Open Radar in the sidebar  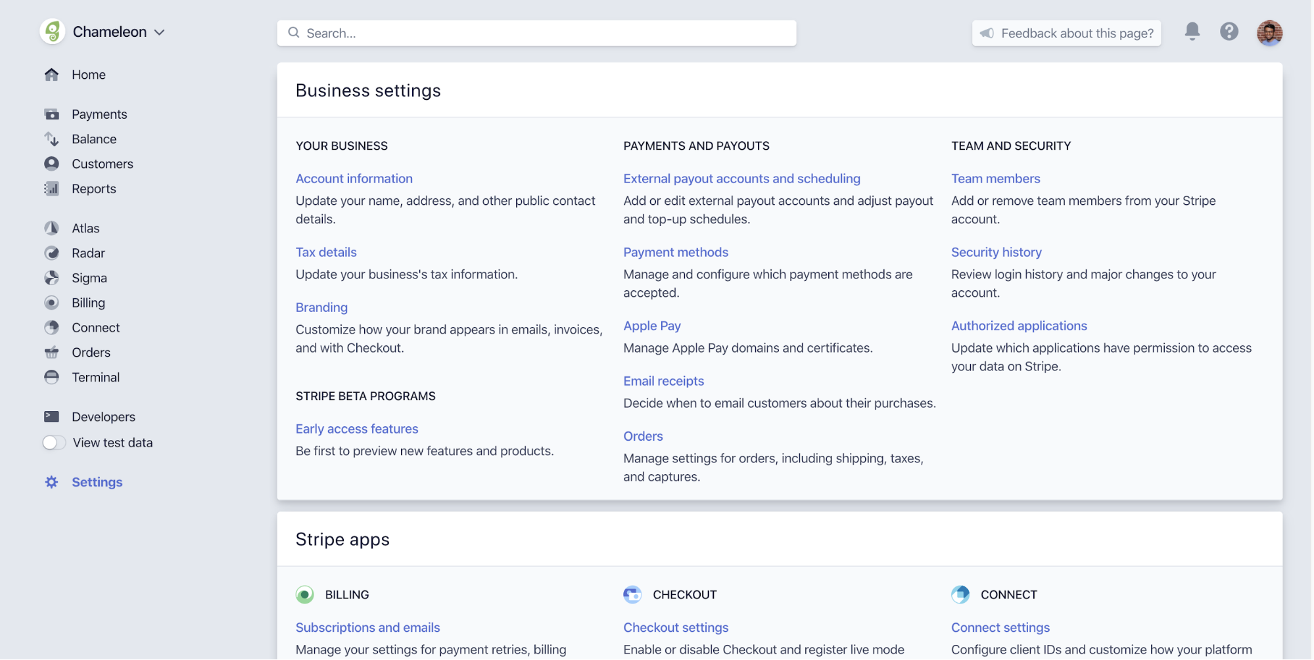[x=88, y=253]
